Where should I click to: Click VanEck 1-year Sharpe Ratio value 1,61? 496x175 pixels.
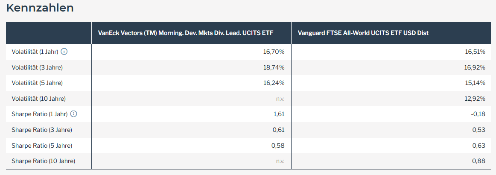pos(278,114)
